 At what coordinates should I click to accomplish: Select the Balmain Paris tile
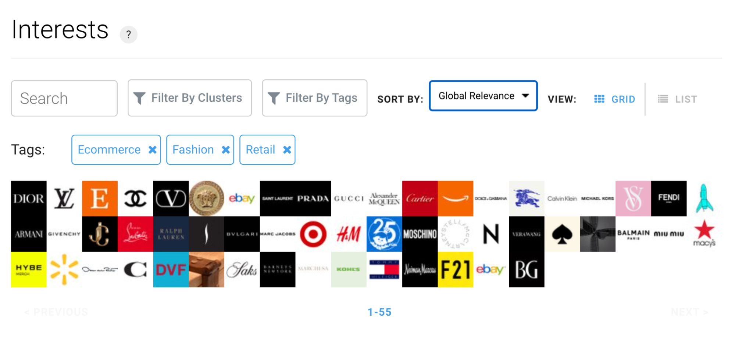tap(633, 234)
